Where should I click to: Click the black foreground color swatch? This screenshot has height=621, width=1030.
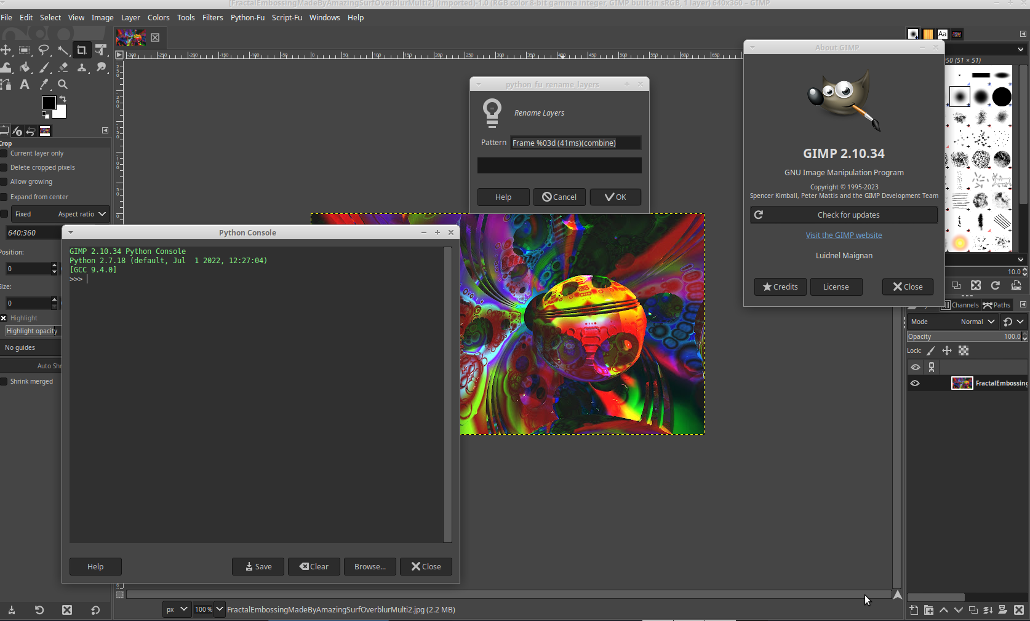point(49,103)
